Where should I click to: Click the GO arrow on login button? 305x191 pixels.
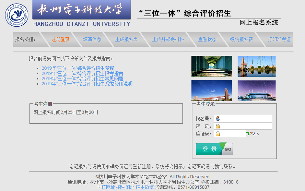(x=228, y=149)
